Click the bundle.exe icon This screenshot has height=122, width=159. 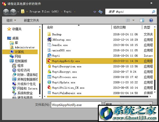coord(49,45)
